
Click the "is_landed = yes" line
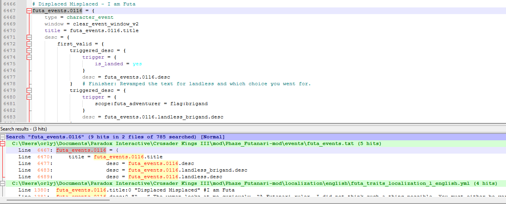118,64
